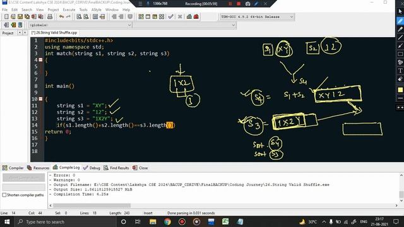404x227 pixels.
Task: Click the taskbar search box
Action: pos(64,221)
